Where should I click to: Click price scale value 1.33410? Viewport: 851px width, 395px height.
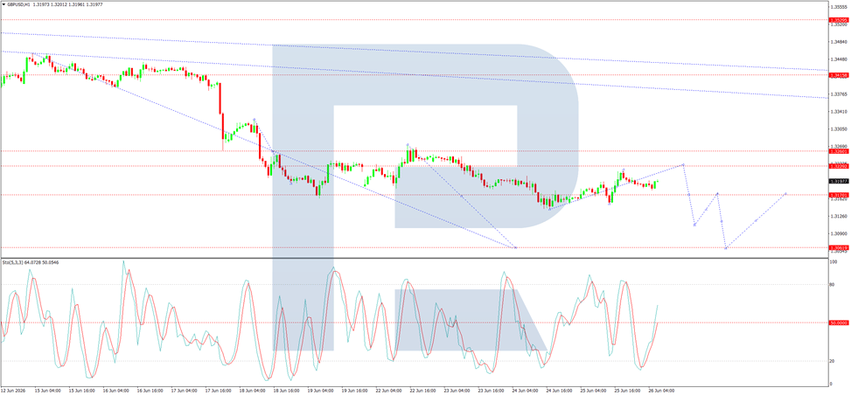(839, 111)
